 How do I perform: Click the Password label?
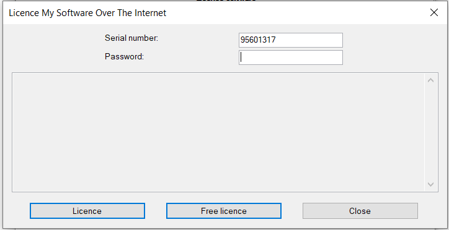(124, 56)
